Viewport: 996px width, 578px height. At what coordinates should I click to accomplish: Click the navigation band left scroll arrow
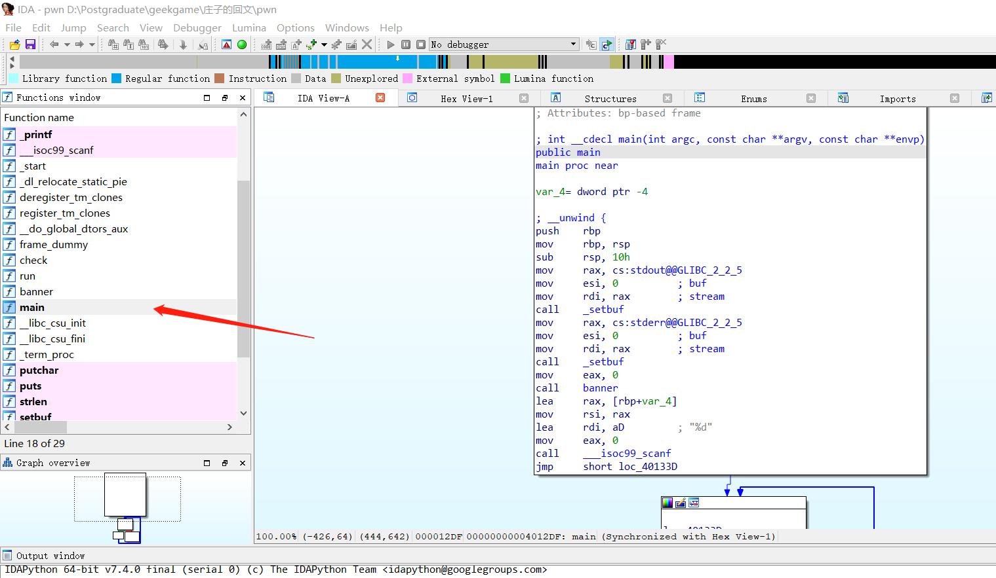(12, 59)
